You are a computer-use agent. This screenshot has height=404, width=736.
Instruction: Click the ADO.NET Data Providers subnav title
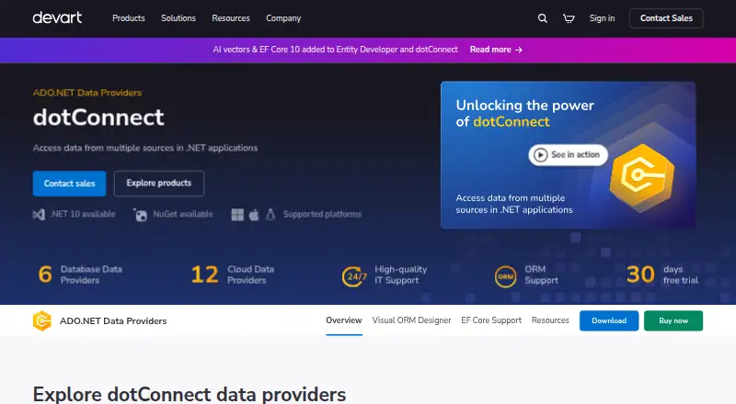pyautogui.click(x=113, y=321)
